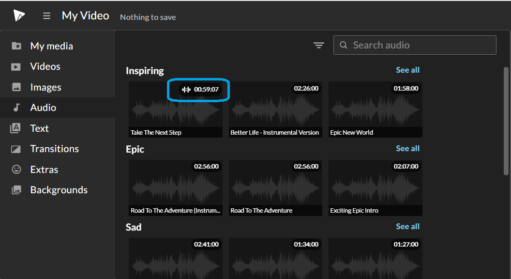Click the audio filter icon
This screenshot has width=511, height=279.
[x=319, y=45]
